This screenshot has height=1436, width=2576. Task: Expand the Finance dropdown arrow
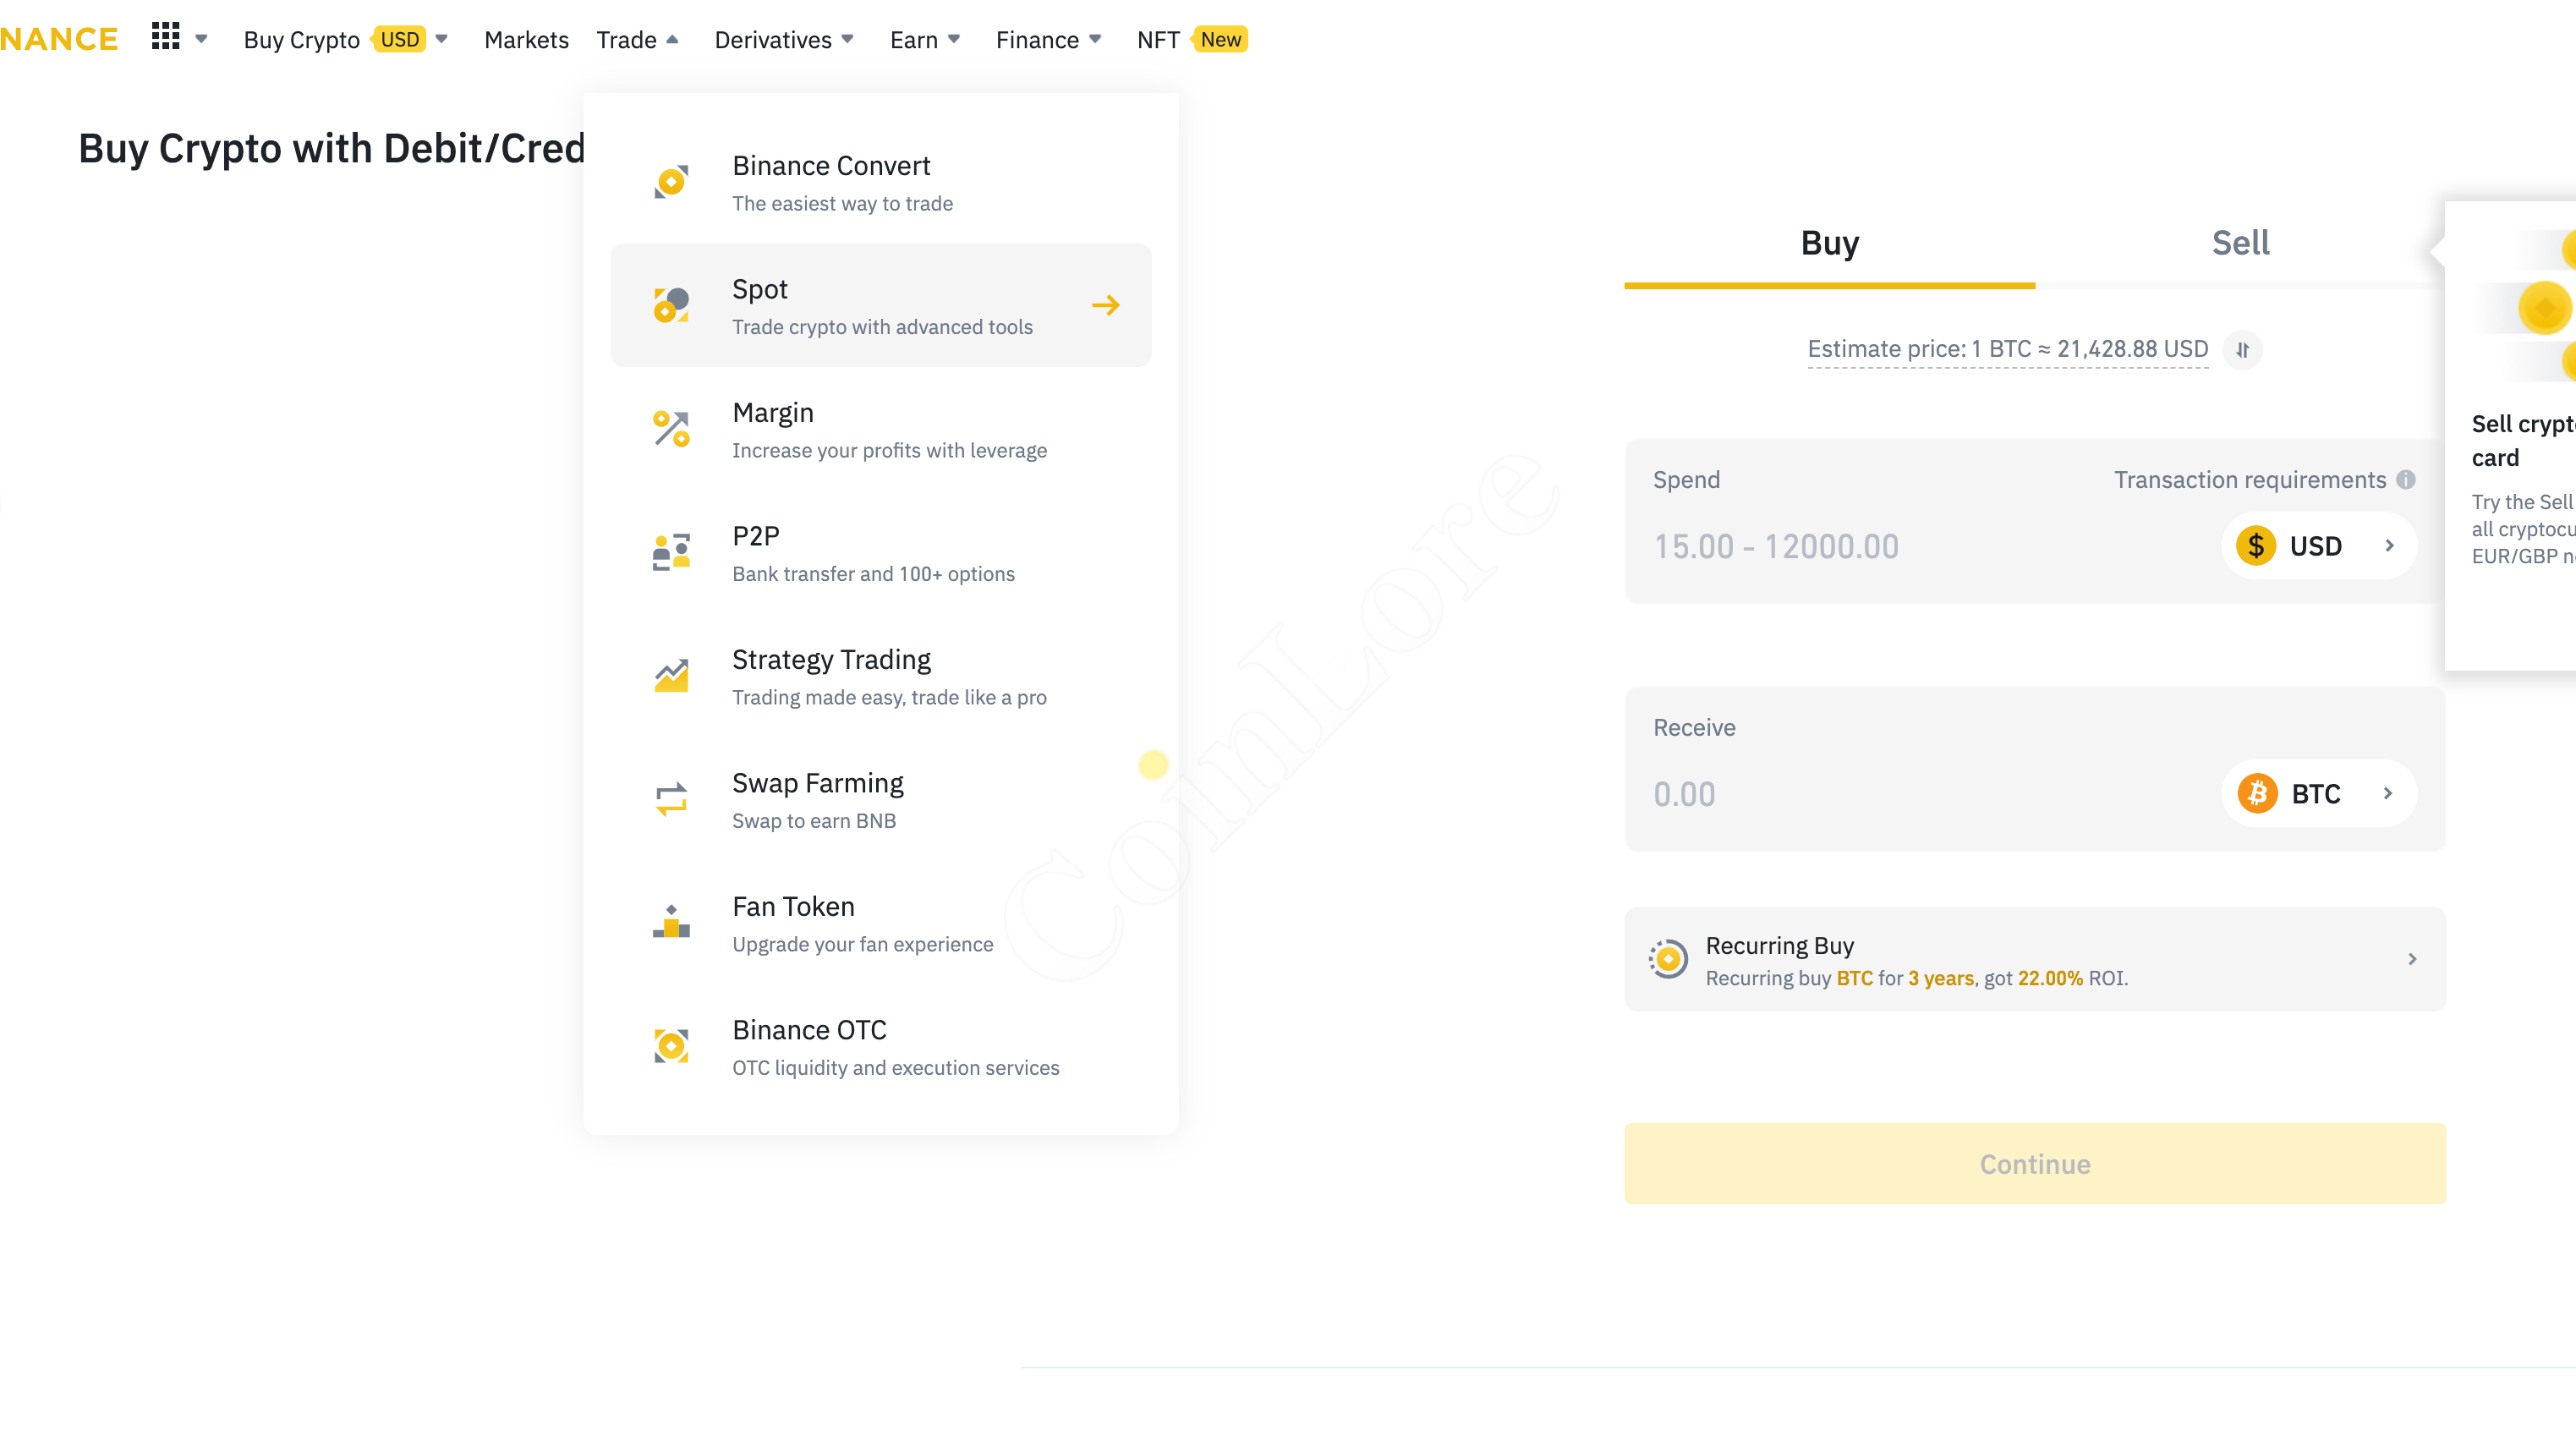pos(1095,39)
